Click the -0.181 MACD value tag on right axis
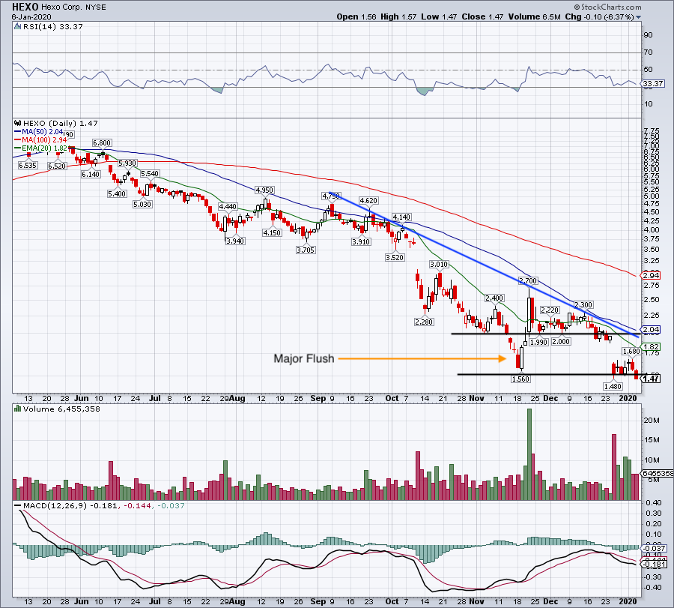 coord(653,564)
